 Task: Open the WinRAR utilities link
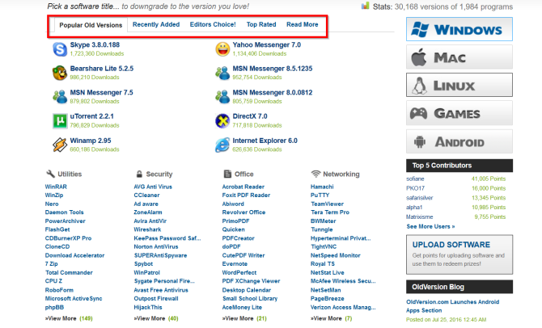point(56,187)
